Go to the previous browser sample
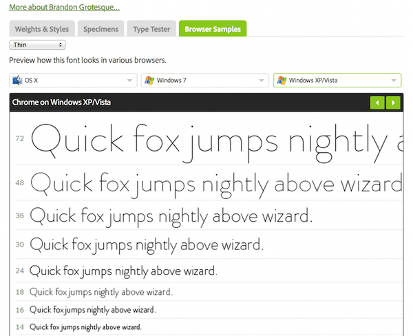Screen dimensions: 413x336 point(377,103)
